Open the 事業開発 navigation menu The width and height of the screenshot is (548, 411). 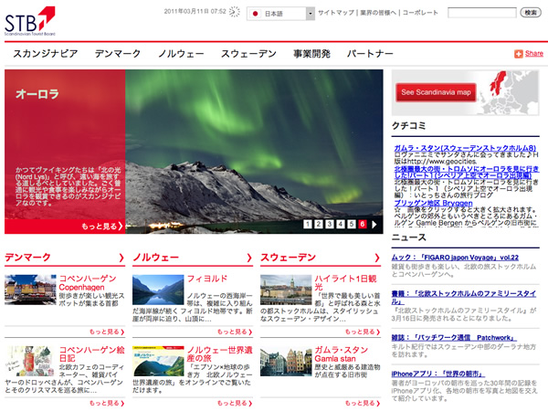click(x=311, y=54)
